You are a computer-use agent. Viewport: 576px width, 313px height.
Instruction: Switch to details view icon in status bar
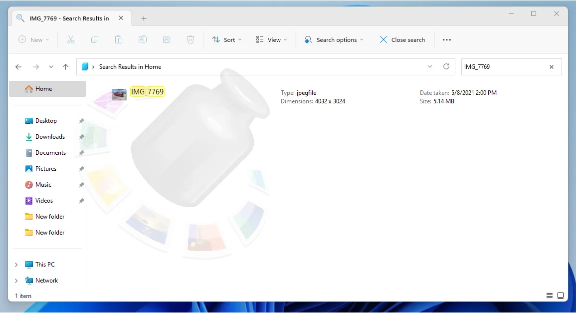[550, 296]
